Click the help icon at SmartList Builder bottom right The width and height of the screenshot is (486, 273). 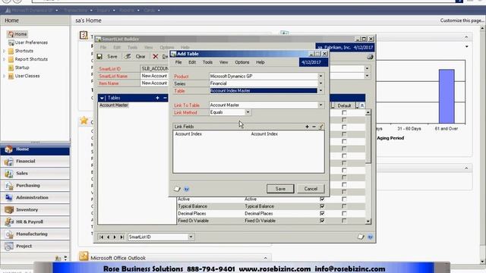click(x=370, y=237)
